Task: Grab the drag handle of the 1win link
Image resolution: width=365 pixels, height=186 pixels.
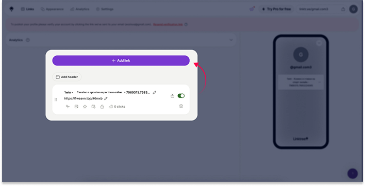Action: click(x=56, y=100)
